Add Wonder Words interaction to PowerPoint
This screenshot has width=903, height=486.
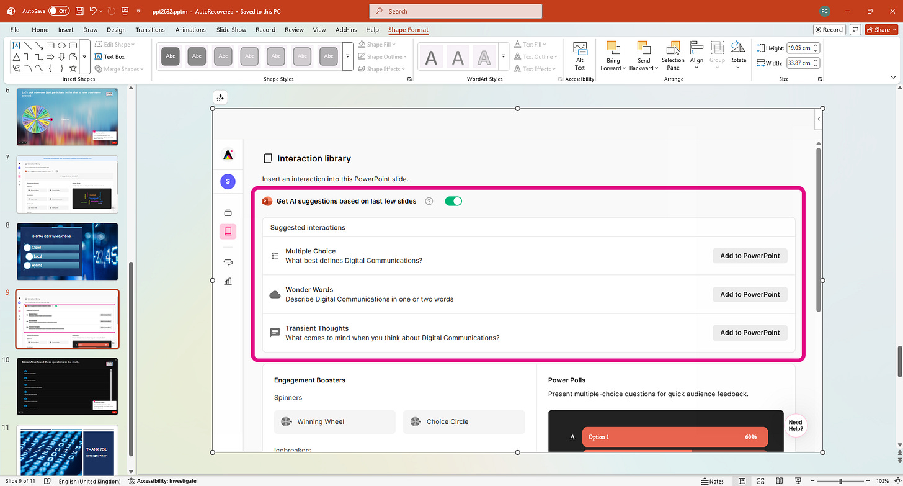(750, 294)
